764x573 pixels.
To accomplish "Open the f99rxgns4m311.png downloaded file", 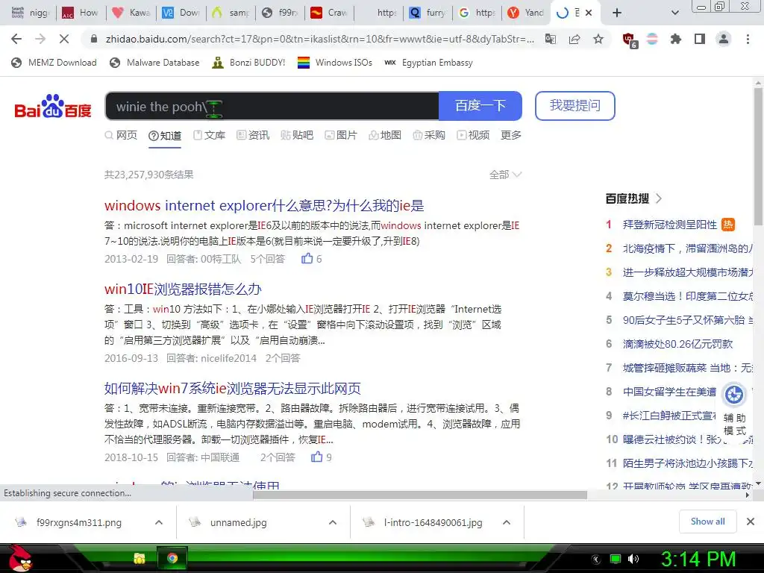I will point(78,522).
